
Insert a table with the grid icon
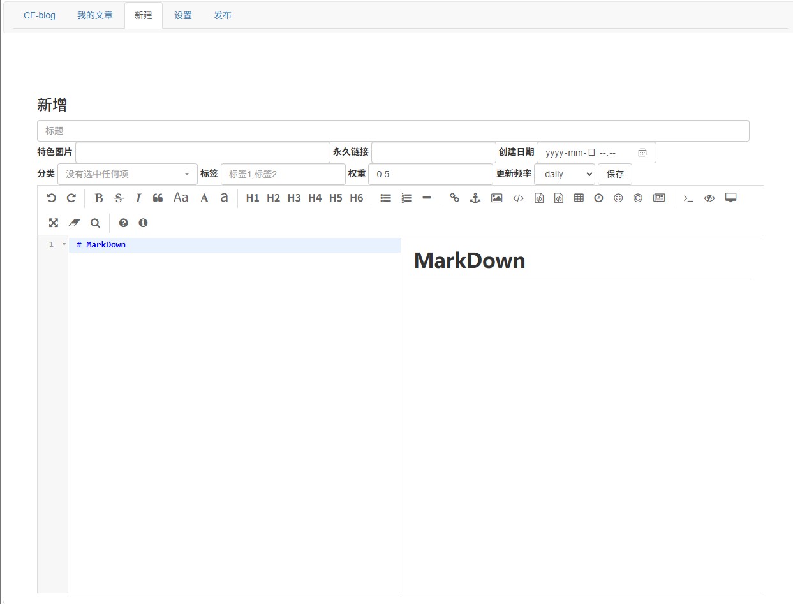[x=579, y=198]
